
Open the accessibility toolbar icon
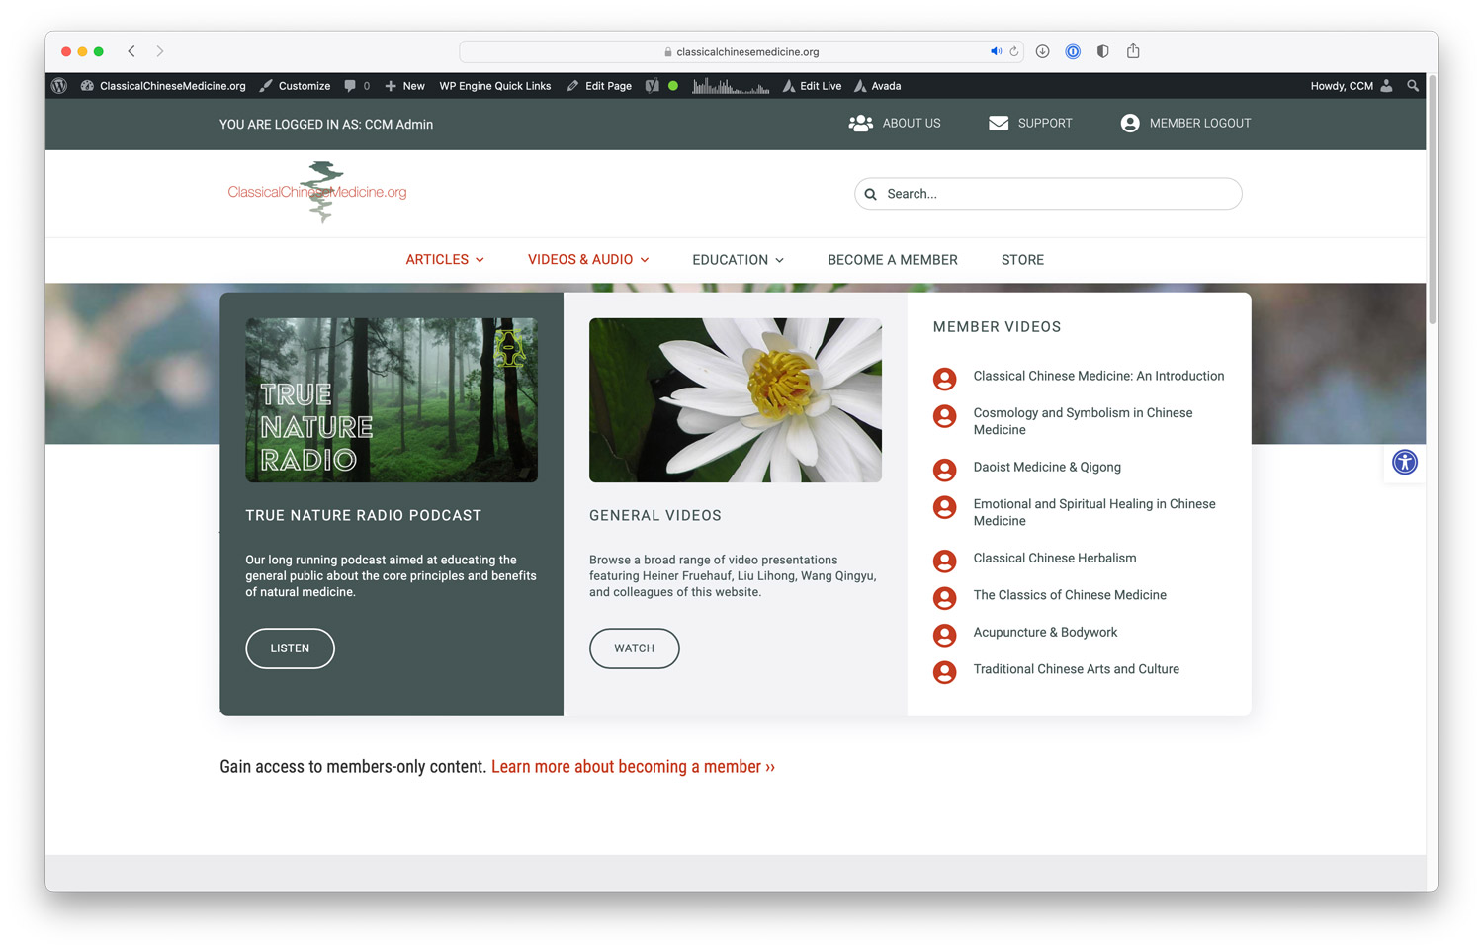(1405, 462)
